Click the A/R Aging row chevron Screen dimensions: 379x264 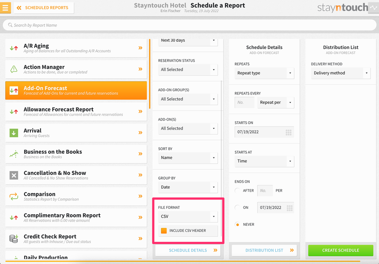click(140, 48)
